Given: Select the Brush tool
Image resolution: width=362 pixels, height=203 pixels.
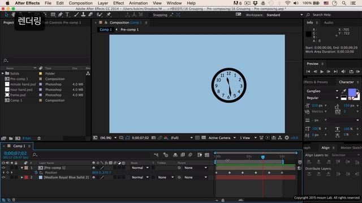Looking at the screenshot, I should (x=76, y=15).
